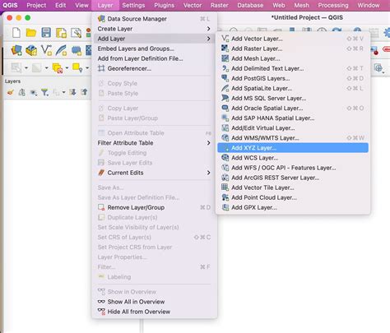
Task: Open the Mesh menu
Action: tap(302, 5)
